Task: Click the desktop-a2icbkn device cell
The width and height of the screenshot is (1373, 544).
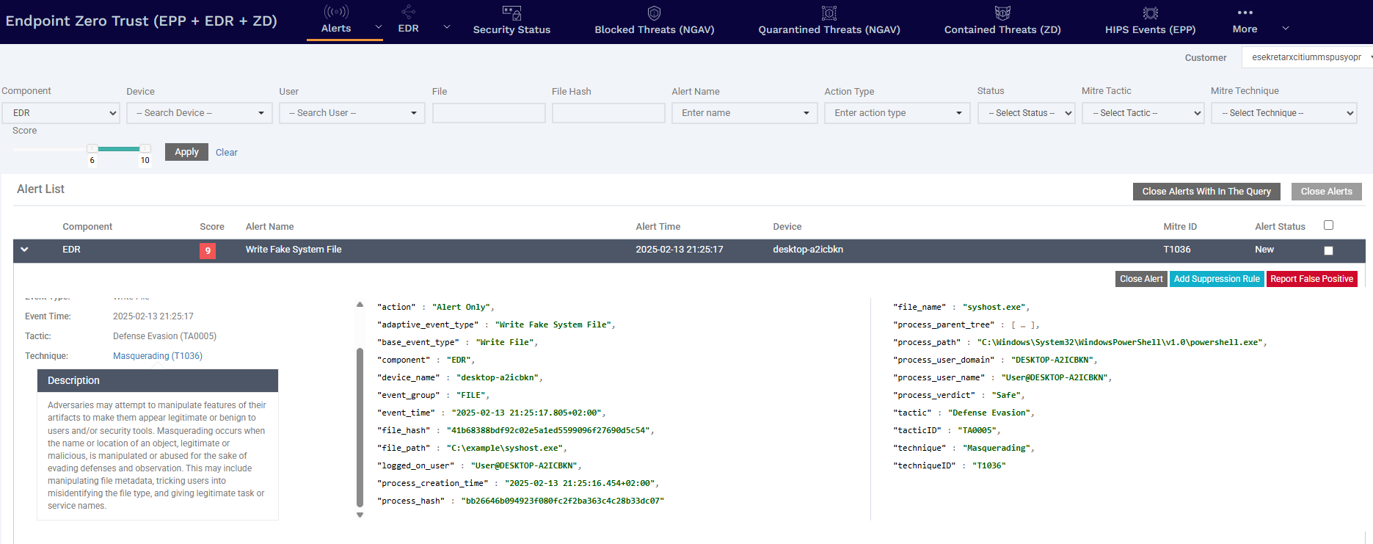Action: tap(808, 250)
